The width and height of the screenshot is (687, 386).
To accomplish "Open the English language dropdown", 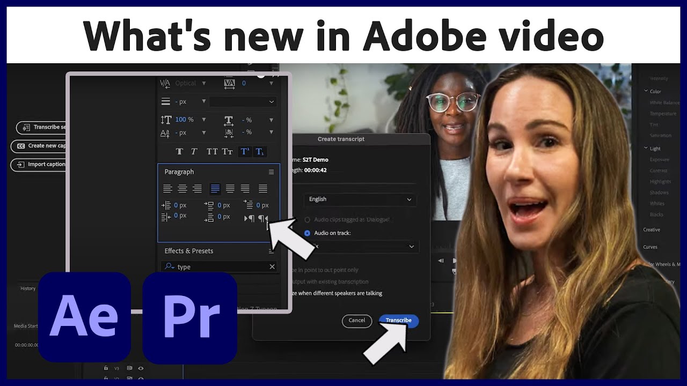I will click(360, 199).
